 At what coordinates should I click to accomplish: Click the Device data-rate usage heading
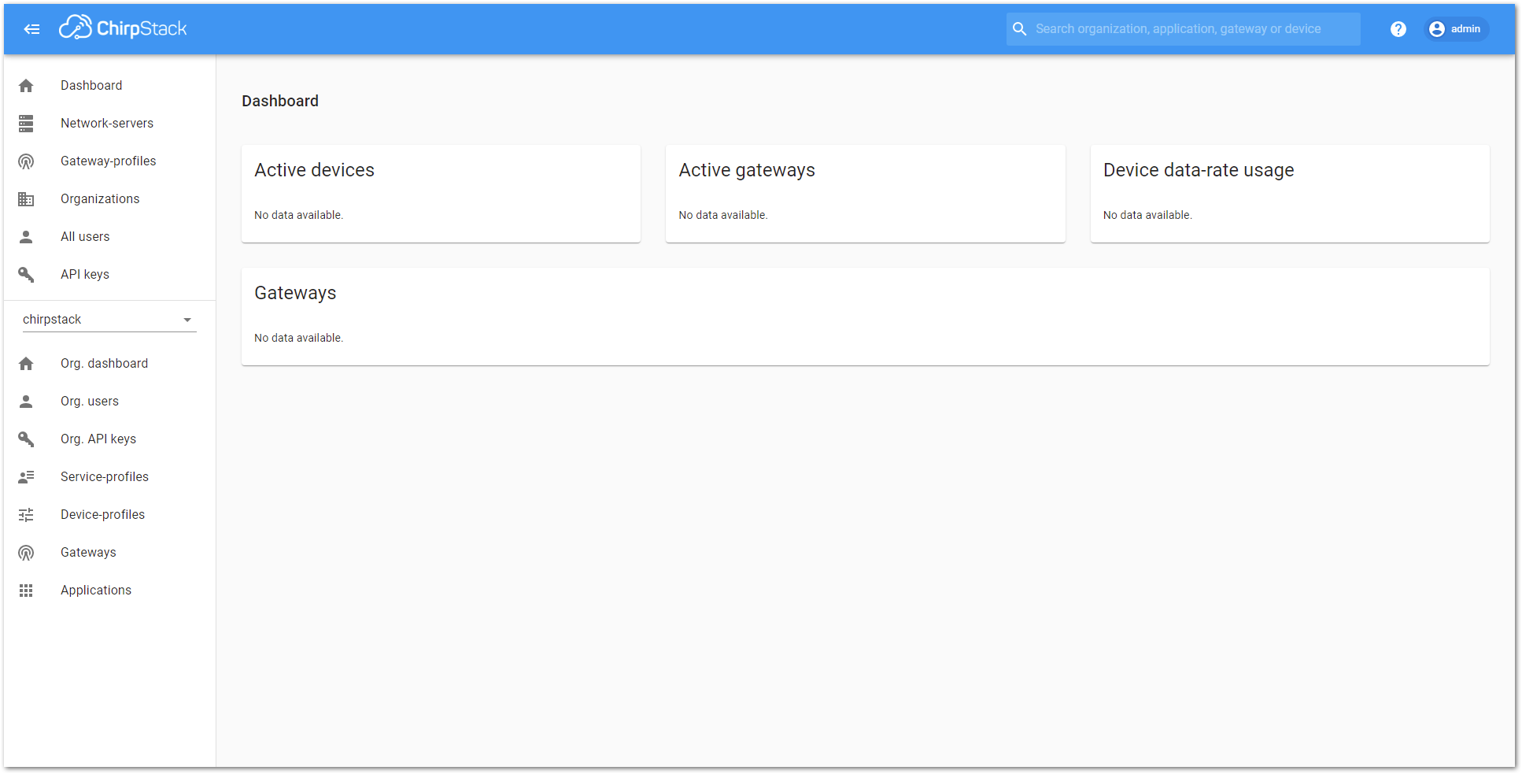point(1199,170)
